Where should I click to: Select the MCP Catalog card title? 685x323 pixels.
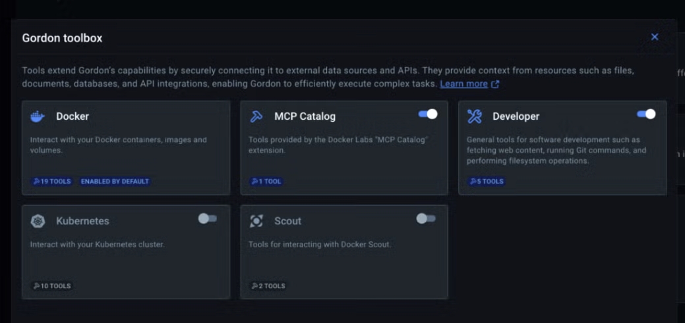point(305,116)
